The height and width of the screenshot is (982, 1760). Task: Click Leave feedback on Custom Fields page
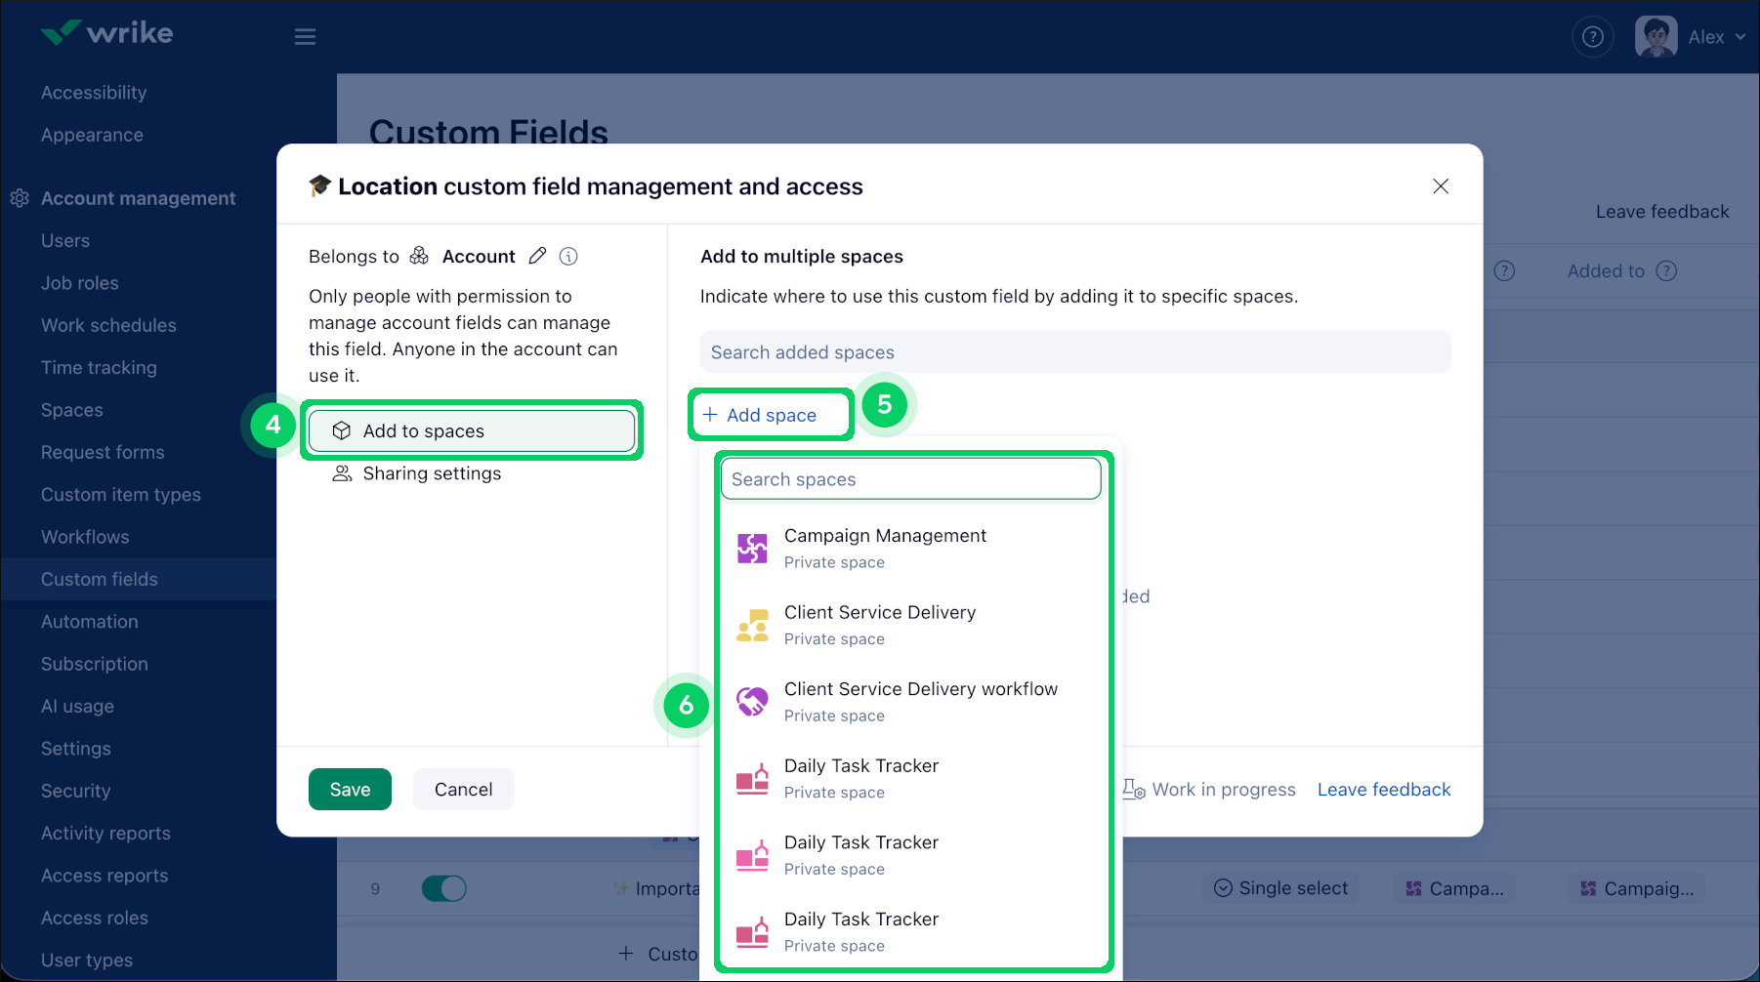click(x=1662, y=212)
